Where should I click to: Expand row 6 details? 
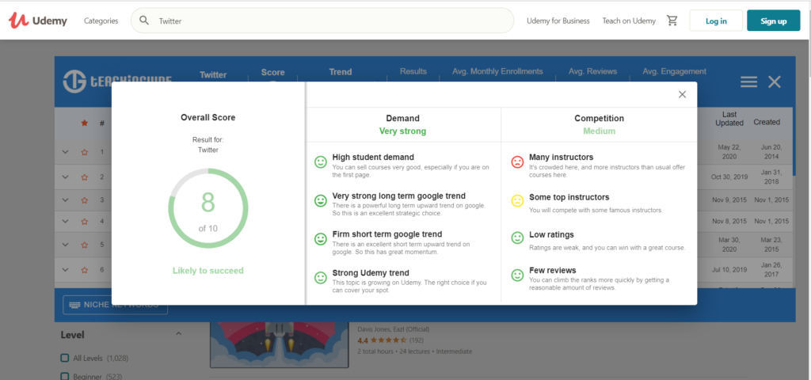[65, 269]
